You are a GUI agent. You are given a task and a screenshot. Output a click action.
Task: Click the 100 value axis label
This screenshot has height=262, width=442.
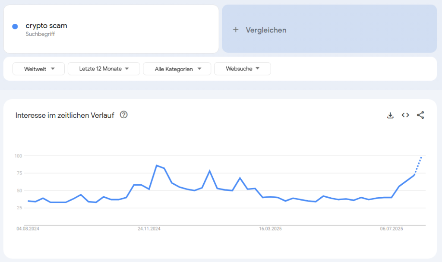(x=18, y=156)
